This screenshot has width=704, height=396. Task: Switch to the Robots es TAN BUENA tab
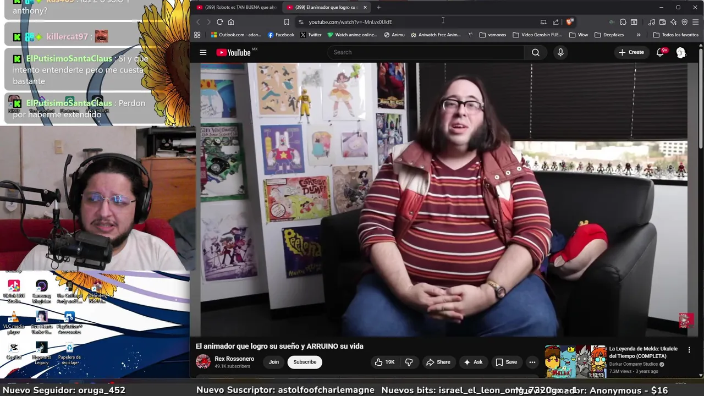(237, 7)
